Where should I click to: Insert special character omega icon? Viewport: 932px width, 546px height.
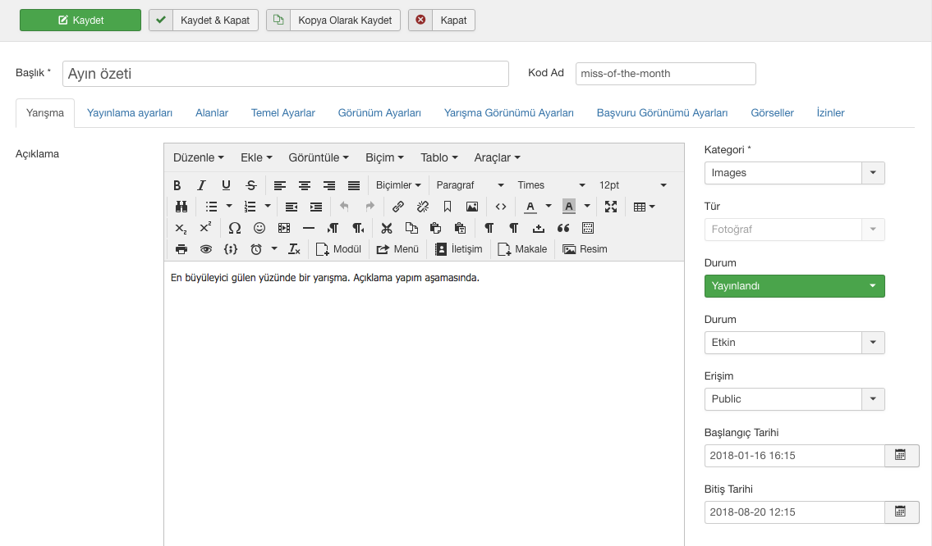point(235,228)
